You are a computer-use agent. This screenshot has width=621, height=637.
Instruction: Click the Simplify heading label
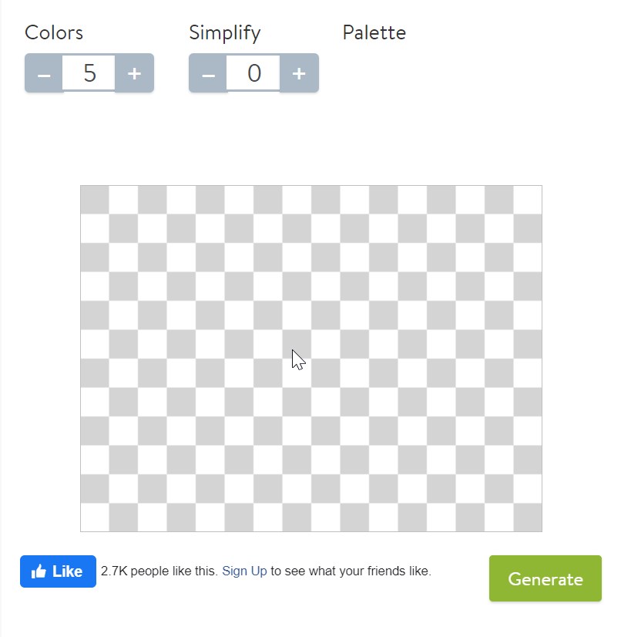click(x=225, y=33)
